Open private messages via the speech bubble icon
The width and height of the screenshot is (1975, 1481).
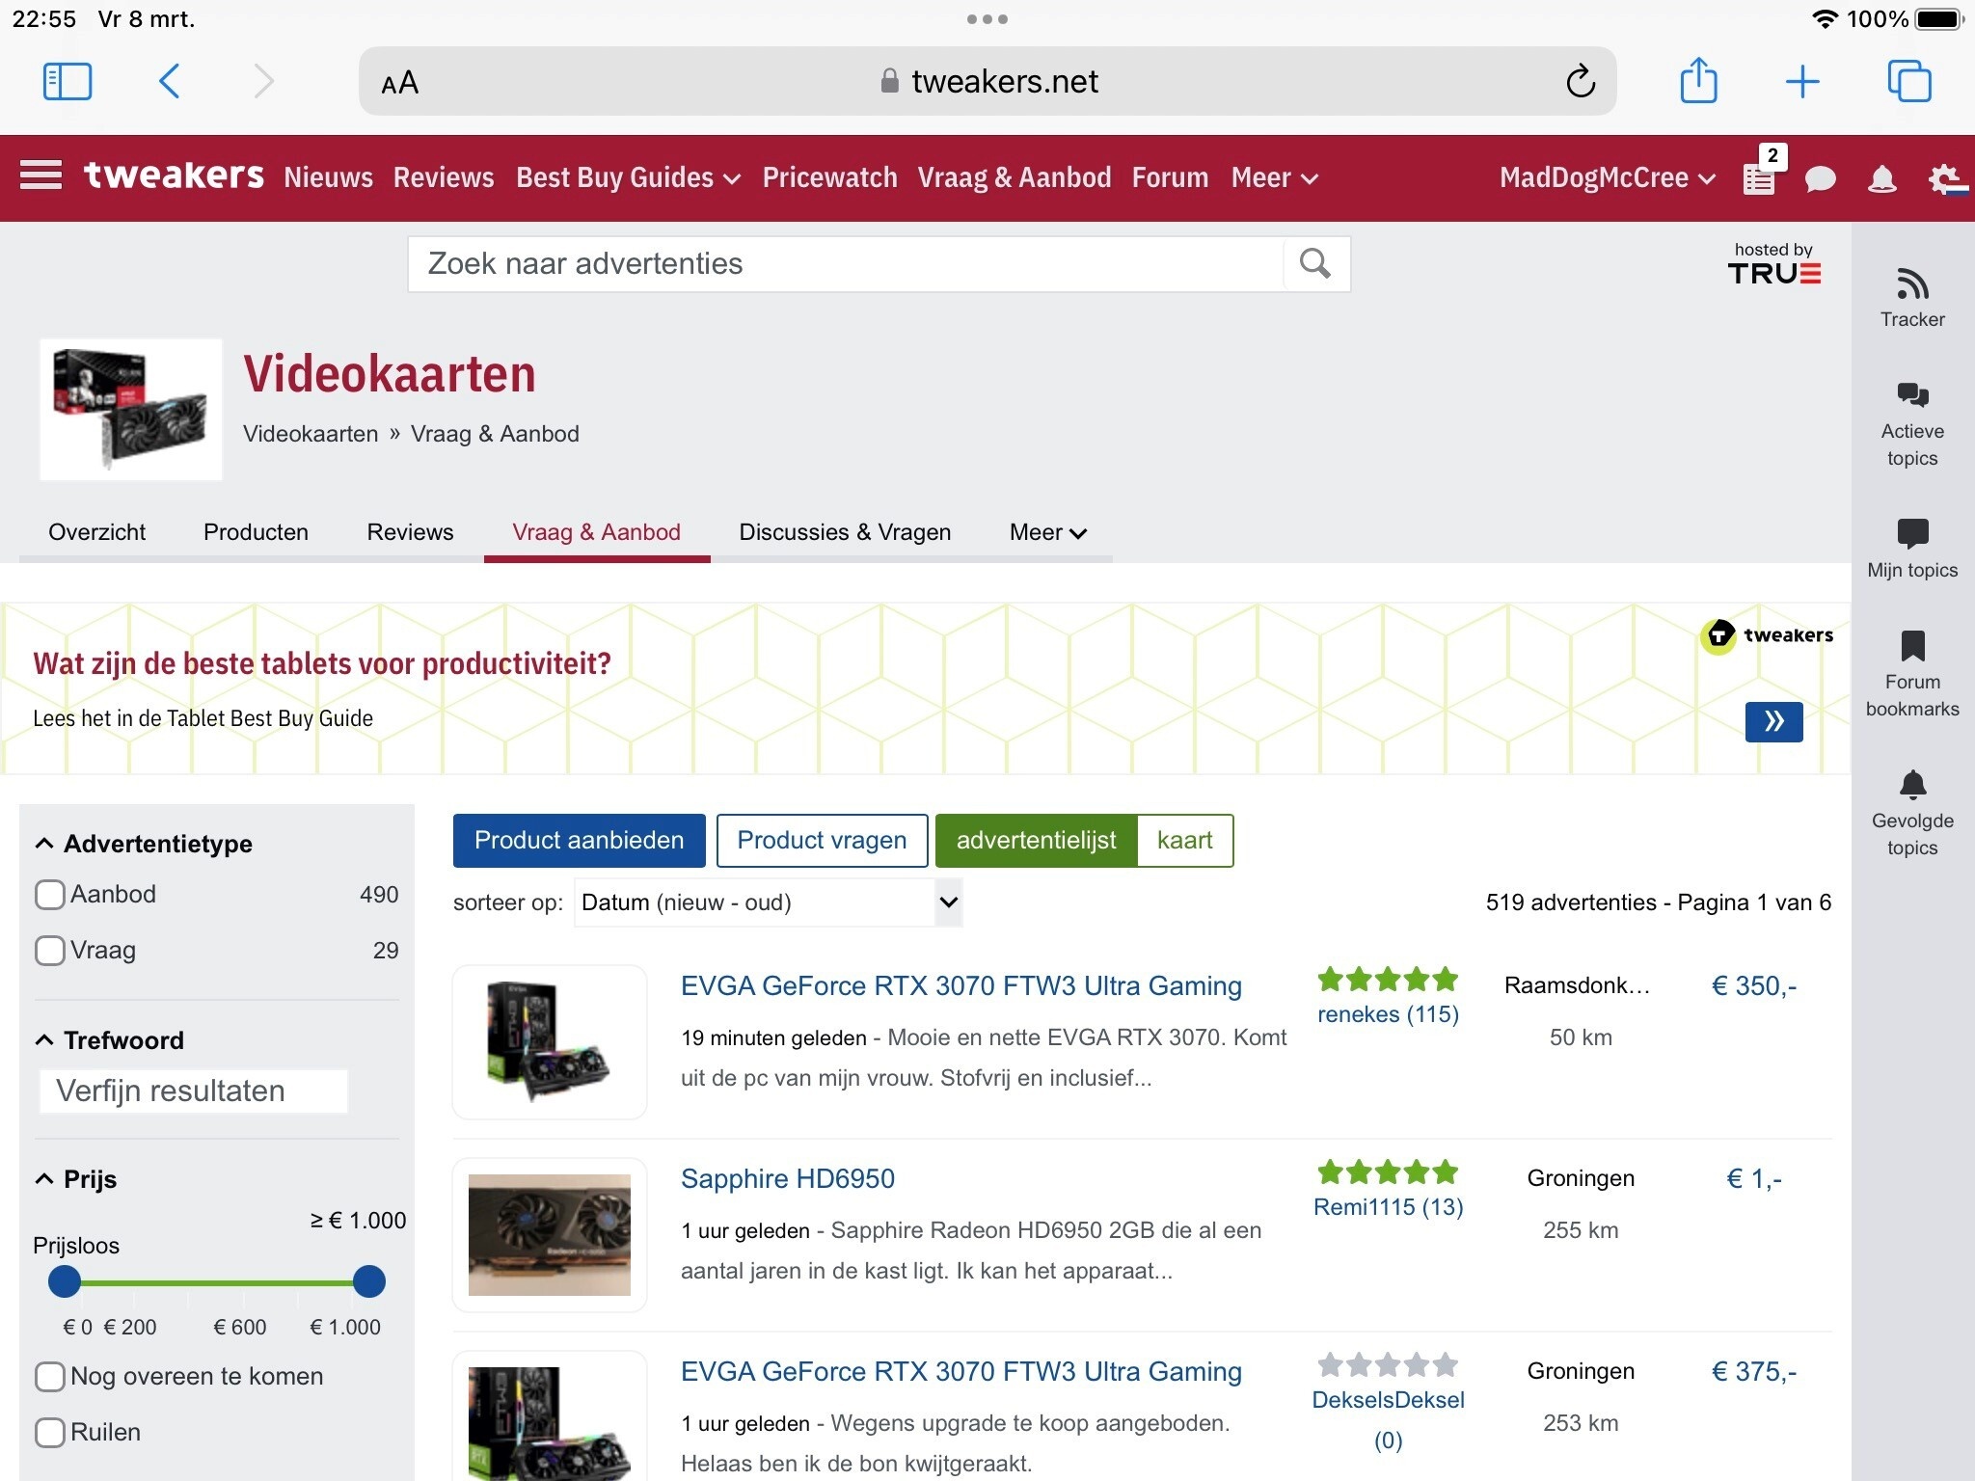tap(1820, 177)
